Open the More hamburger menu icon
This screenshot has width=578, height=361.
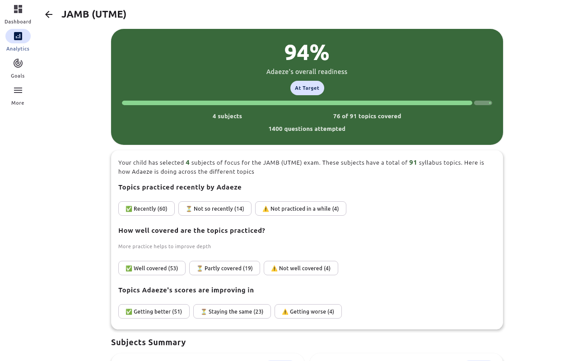click(18, 90)
